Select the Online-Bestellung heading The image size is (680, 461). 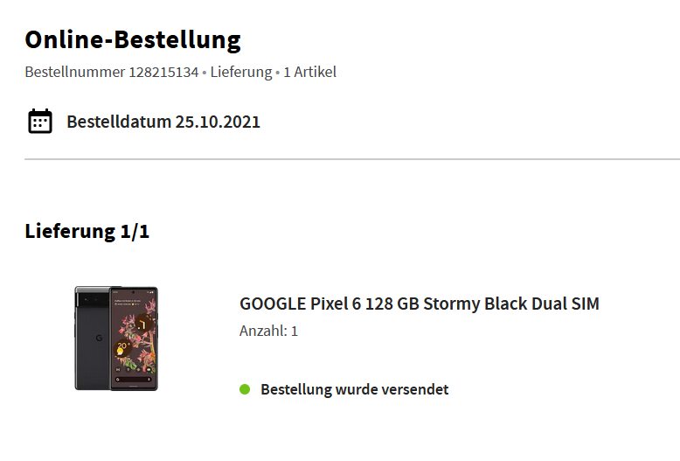click(x=133, y=40)
